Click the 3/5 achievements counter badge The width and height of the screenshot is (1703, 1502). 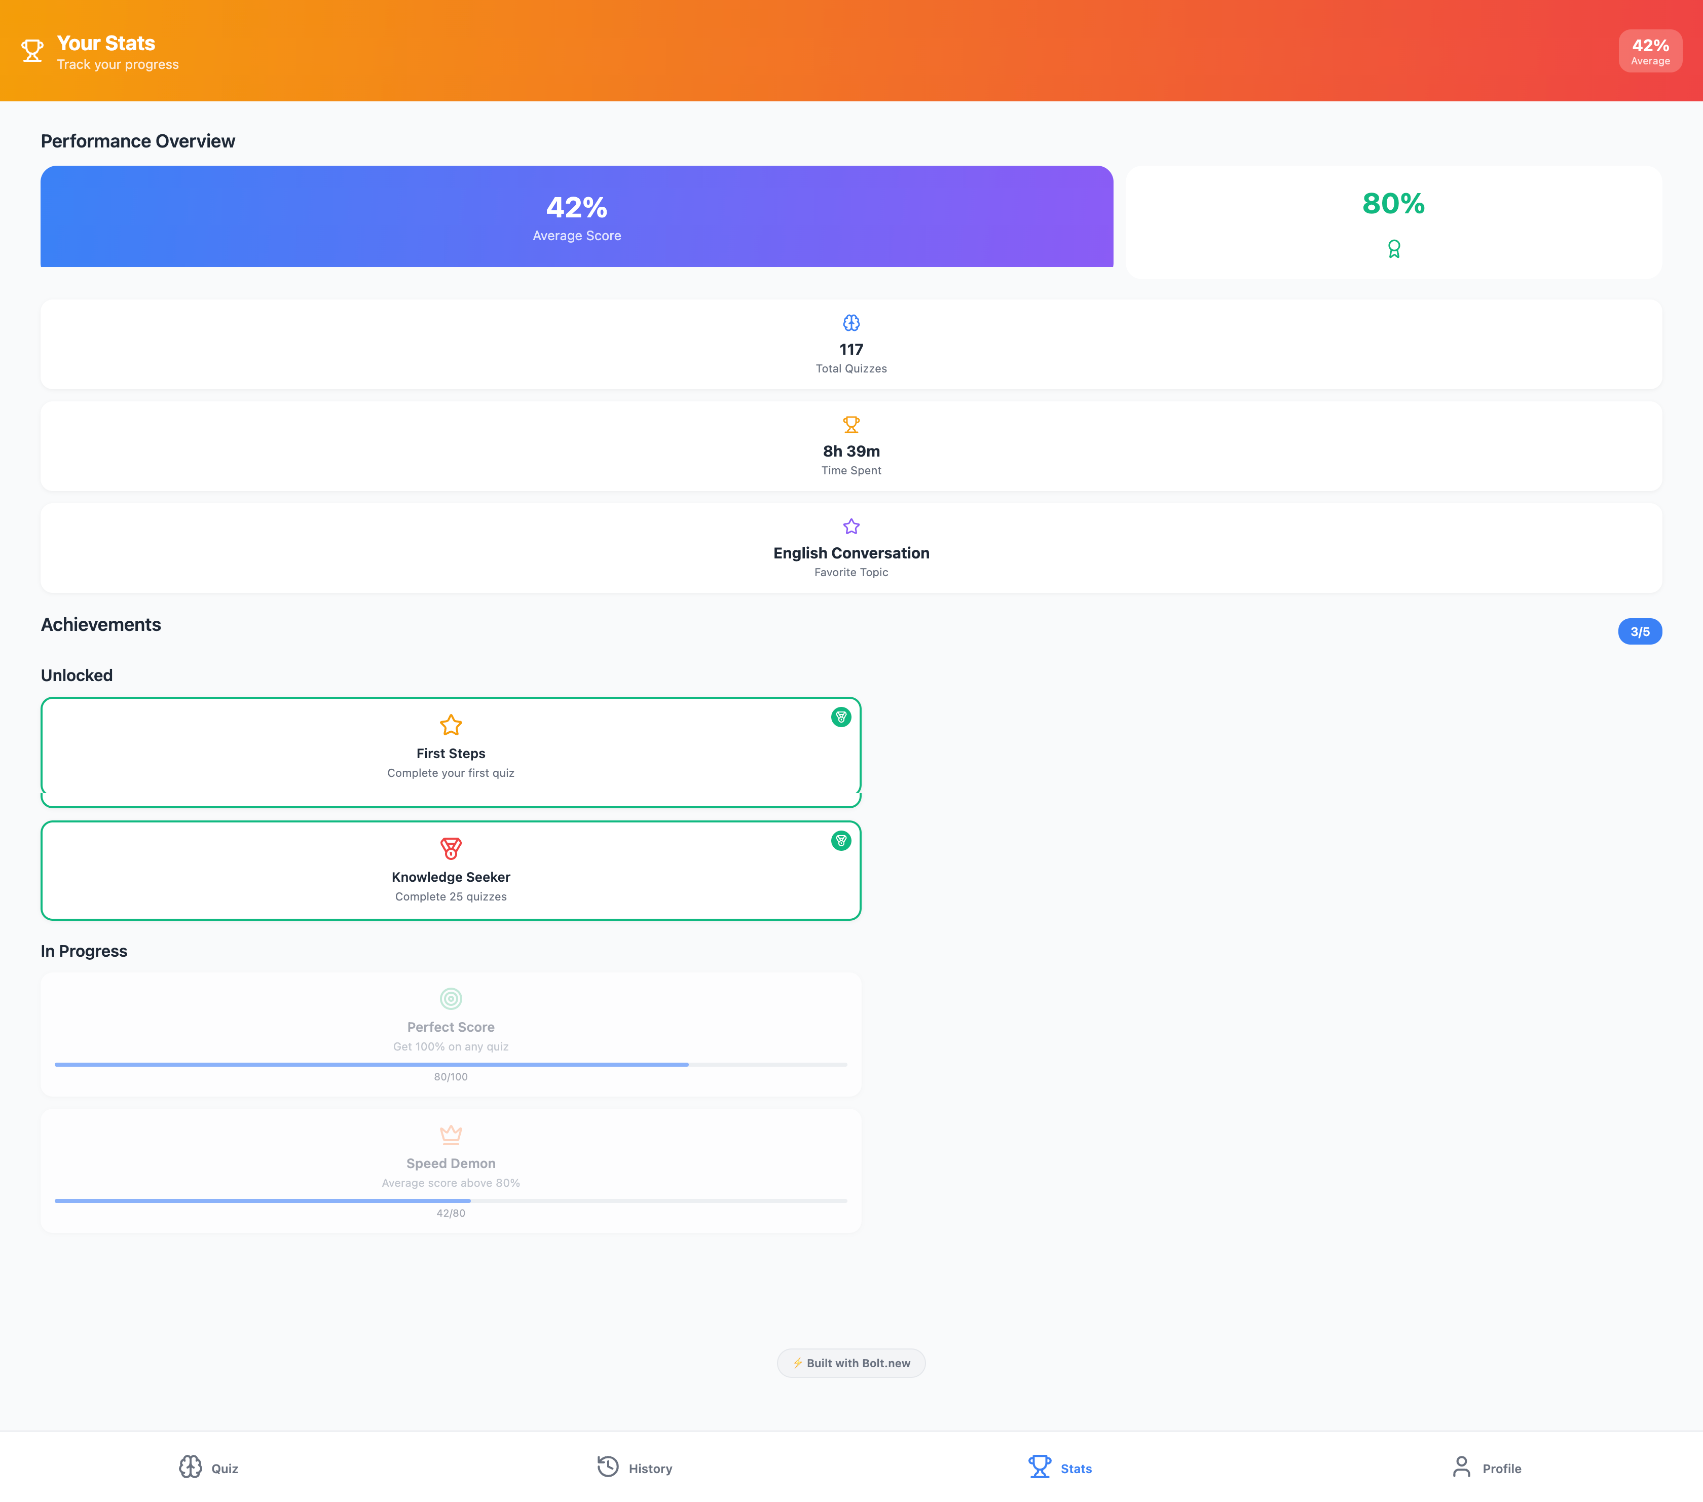(1639, 631)
